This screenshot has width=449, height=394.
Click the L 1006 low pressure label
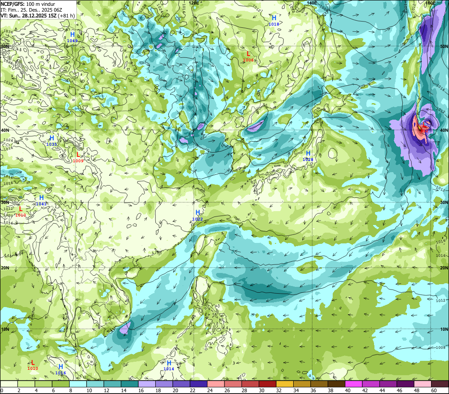[x=248, y=56]
